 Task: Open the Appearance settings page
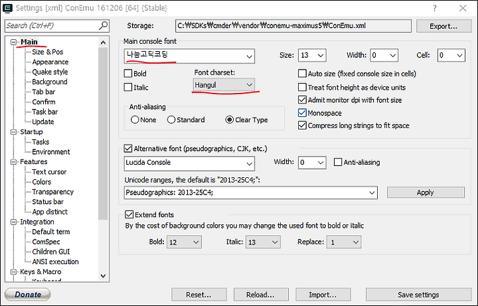pos(50,62)
